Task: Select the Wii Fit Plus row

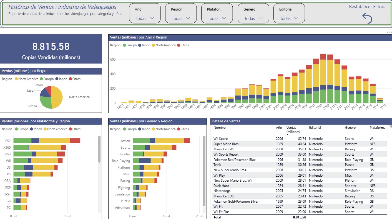Action: 300,212
